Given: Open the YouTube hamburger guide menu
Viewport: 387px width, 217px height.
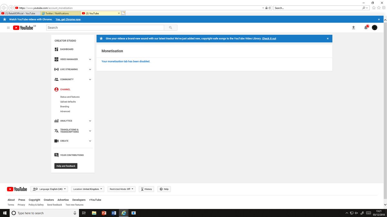Looking at the screenshot, I should pos(8,28).
